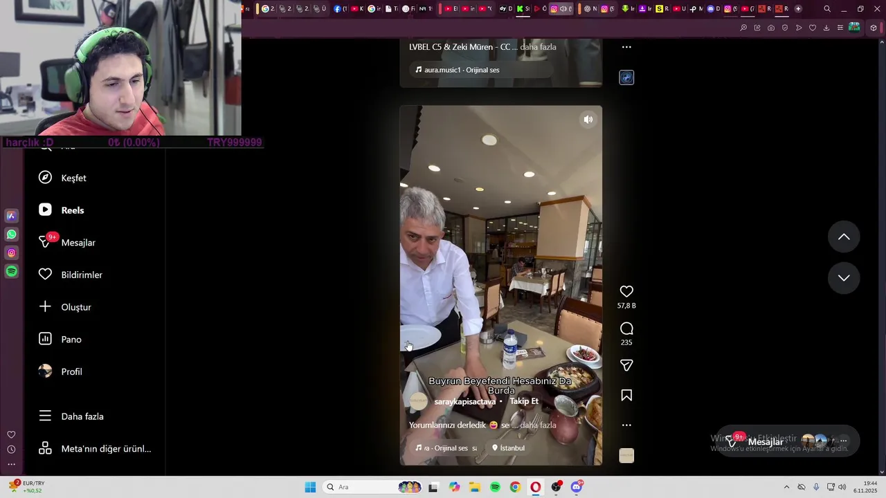The image size is (886, 498).
Task: Share the reel using paper plane icon
Action: tap(626, 365)
